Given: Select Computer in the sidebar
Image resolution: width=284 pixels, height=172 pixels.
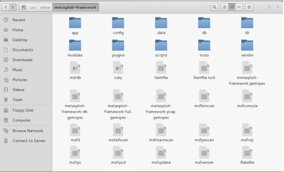Looking at the screenshot, I should point(26,120).
